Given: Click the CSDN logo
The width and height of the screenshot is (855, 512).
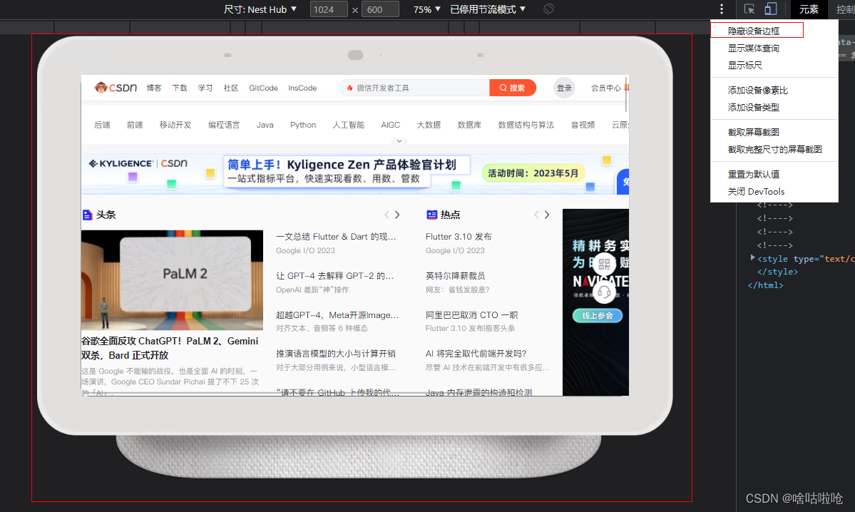Looking at the screenshot, I should tap(116, 87).
